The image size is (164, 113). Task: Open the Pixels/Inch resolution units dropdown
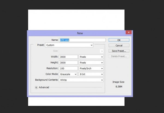[91, 68]
